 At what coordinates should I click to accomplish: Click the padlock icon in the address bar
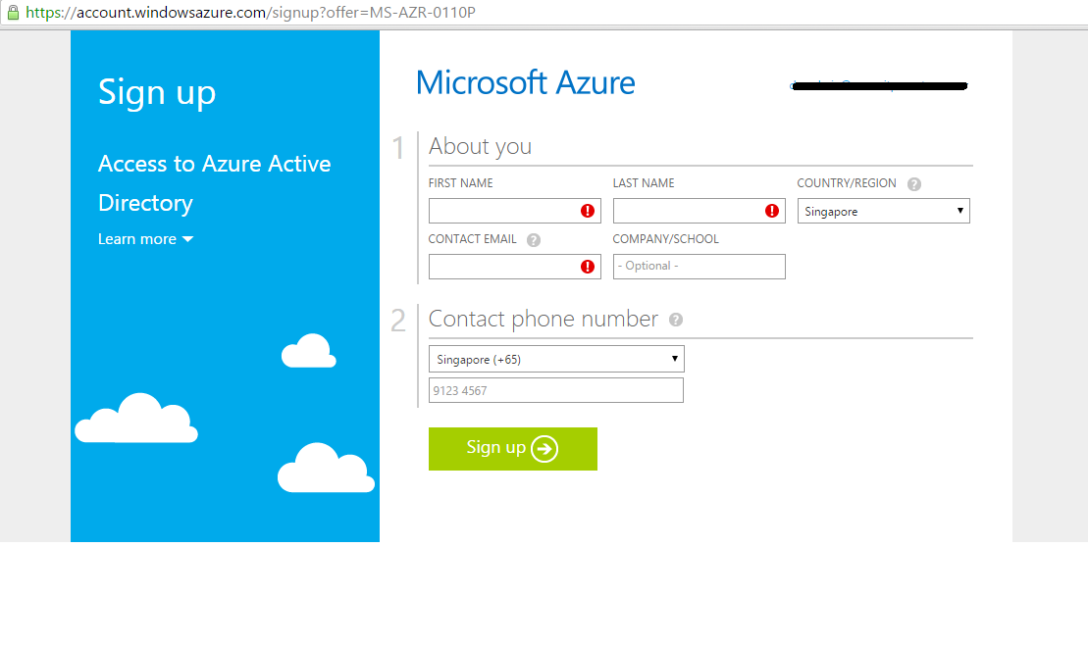[x=13, y=13]
